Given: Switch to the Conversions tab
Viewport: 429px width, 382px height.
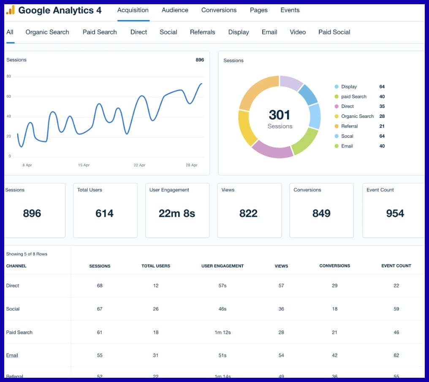Looking at the screenshot, I should coord(219,10).
